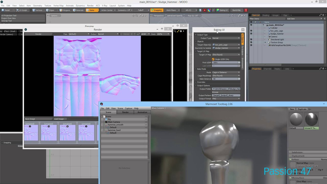Open the Texture menu
This screenshot has width=327, height=184.
pos(48,6)
